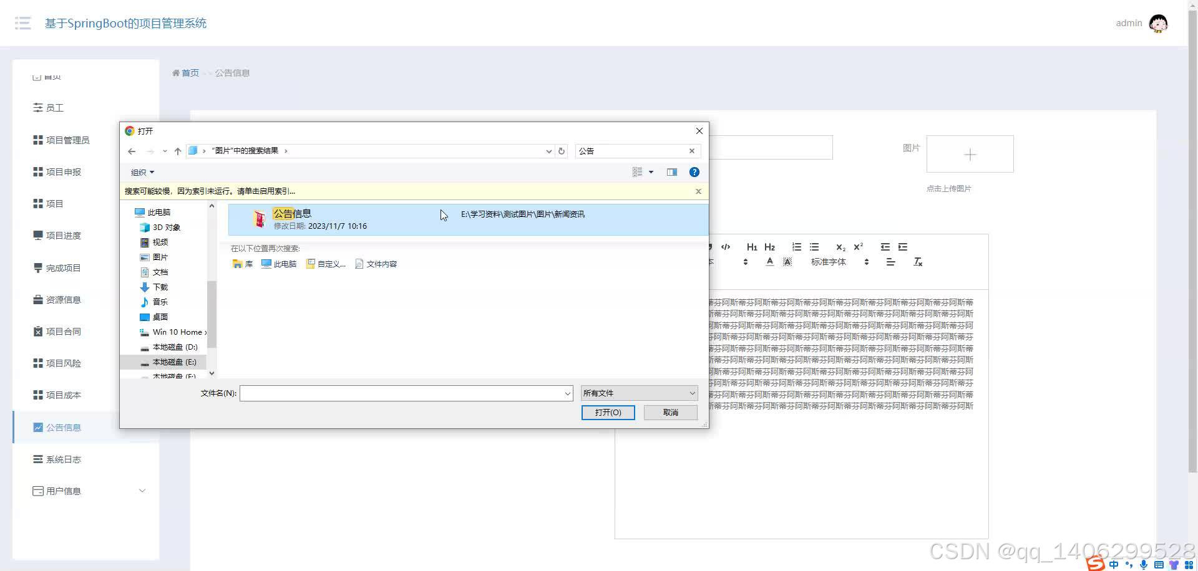Click the 公告 search field in dialog
The width and height of the screenshot is (1198, 571).
(631, 151)
